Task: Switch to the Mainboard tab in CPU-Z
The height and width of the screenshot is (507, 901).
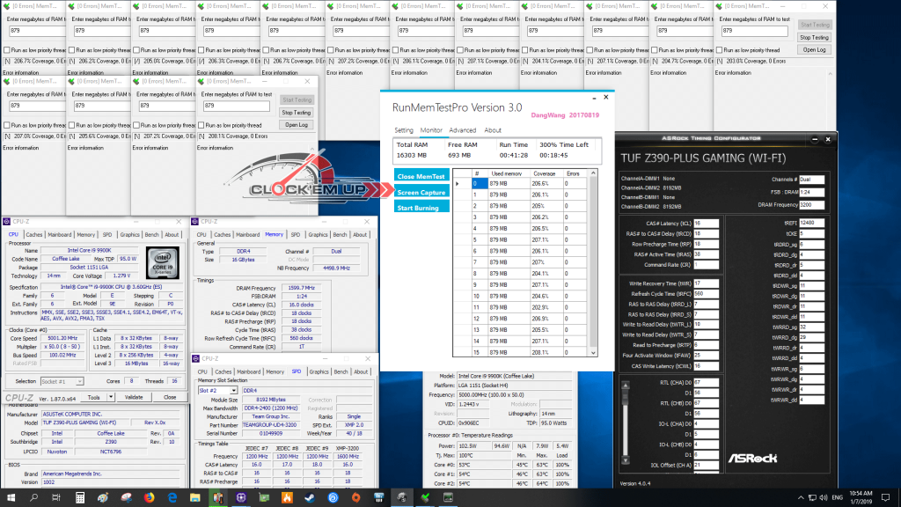Action: pyautogui.click(x=60, y=235)
